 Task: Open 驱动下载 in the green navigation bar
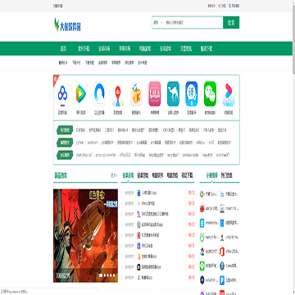point(206,48)
